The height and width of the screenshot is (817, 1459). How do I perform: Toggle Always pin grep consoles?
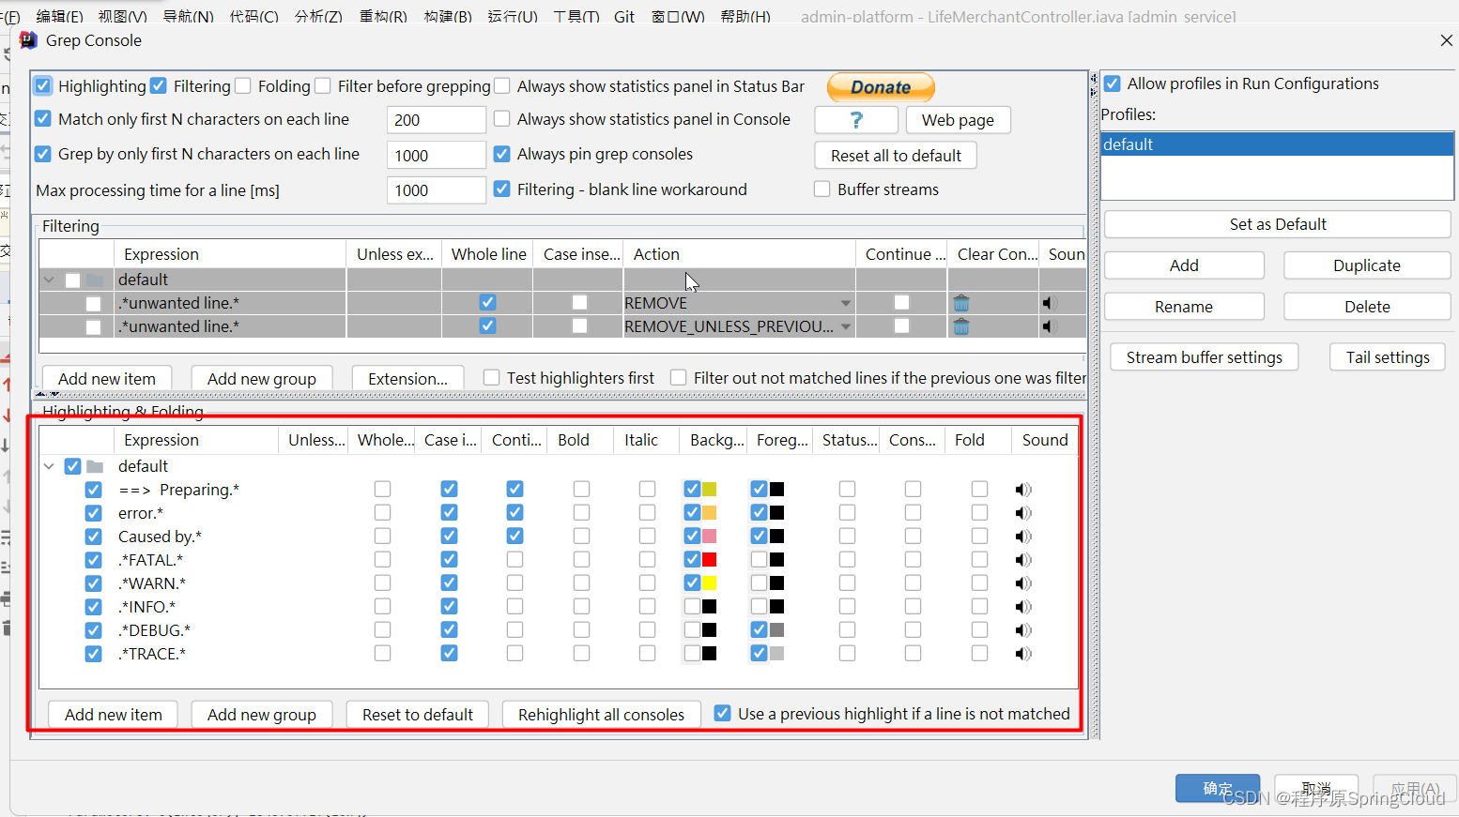tap(502, 154)
